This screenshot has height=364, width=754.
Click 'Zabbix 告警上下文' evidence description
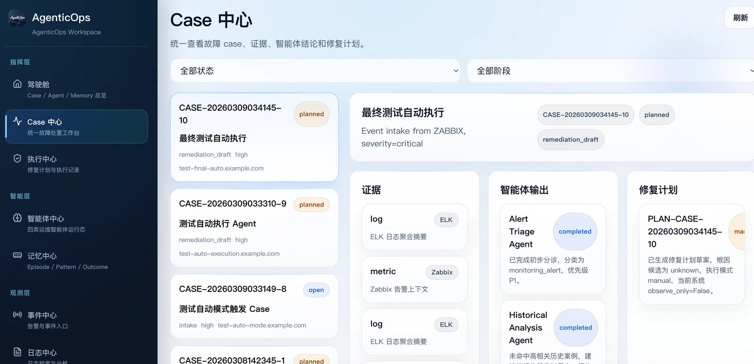[x=399, y=289]
